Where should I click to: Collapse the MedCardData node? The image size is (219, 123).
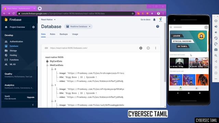pyautogui.click(x=47, y=65)
